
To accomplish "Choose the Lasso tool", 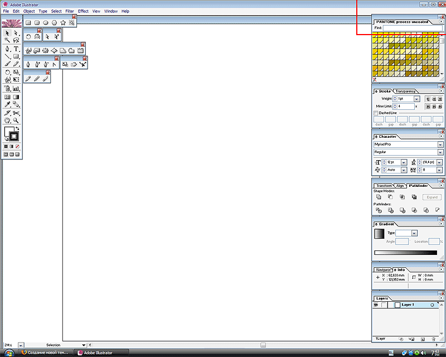I will pos(16,40).
